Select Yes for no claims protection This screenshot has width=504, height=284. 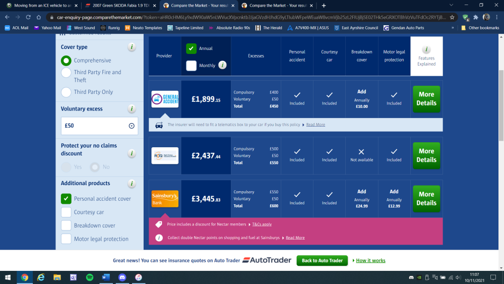point(66,167)
